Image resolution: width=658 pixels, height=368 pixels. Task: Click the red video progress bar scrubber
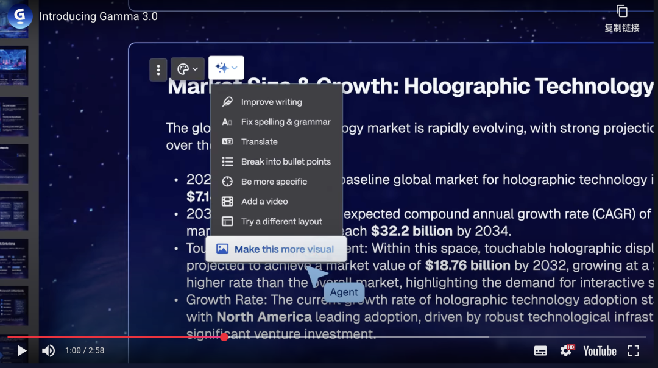coord(224,337)
